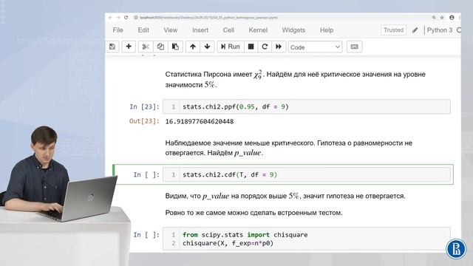Interrupt the kernel with the stop icon
This screenshot has height=266, width=473.
(251, 47)
